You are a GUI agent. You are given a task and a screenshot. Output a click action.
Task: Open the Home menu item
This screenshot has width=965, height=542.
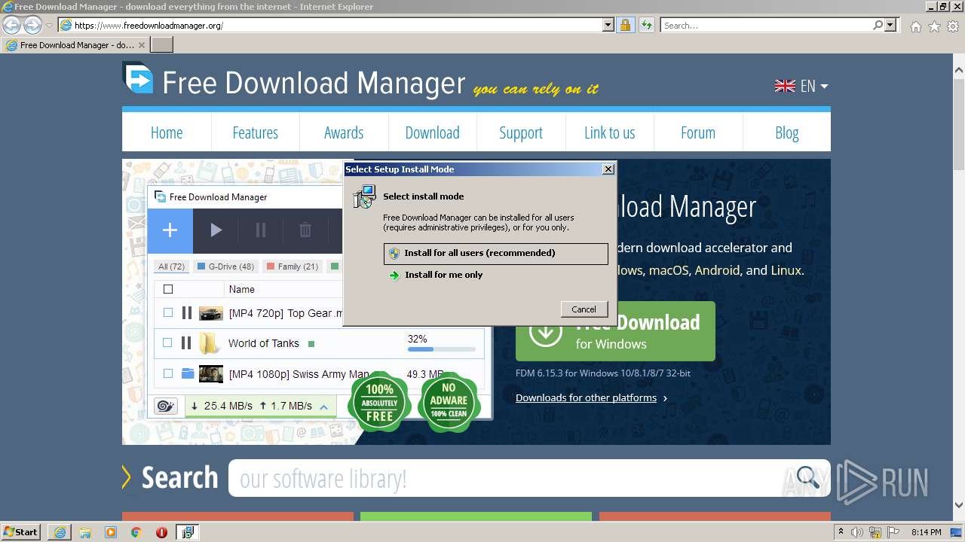coord(167,132)
